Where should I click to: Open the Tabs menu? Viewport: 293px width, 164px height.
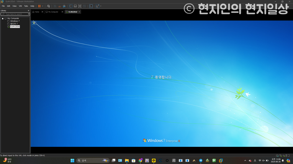click(26, 6)
